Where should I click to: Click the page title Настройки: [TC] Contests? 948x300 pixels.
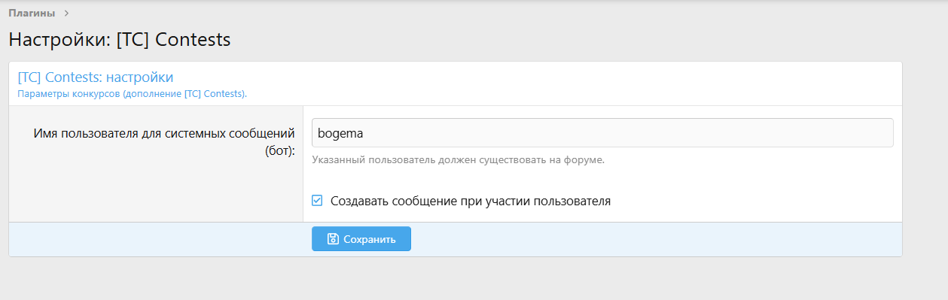tap(120, 39)
